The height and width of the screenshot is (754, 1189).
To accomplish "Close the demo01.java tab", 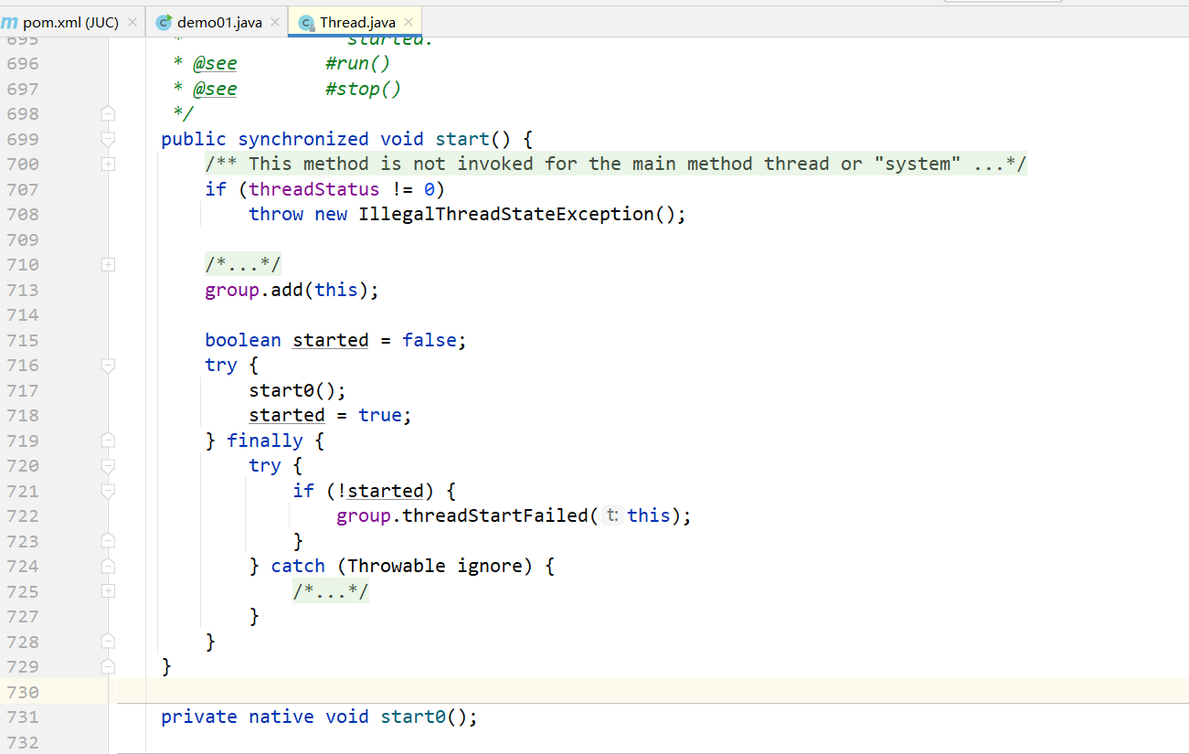I will pyautogui.click(x=275, y=22).
